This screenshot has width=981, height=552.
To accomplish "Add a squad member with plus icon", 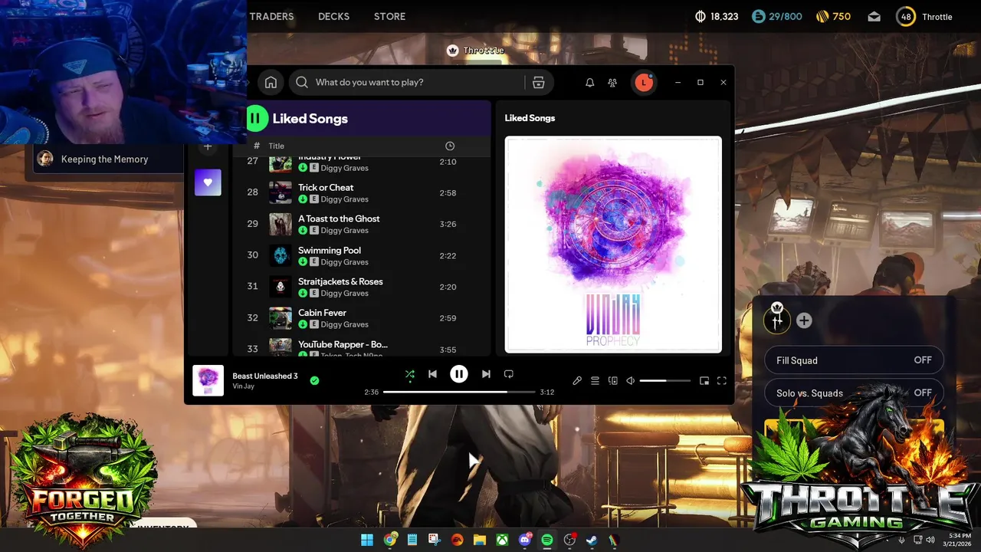I will pyautogui.click(x=804, y=320).
